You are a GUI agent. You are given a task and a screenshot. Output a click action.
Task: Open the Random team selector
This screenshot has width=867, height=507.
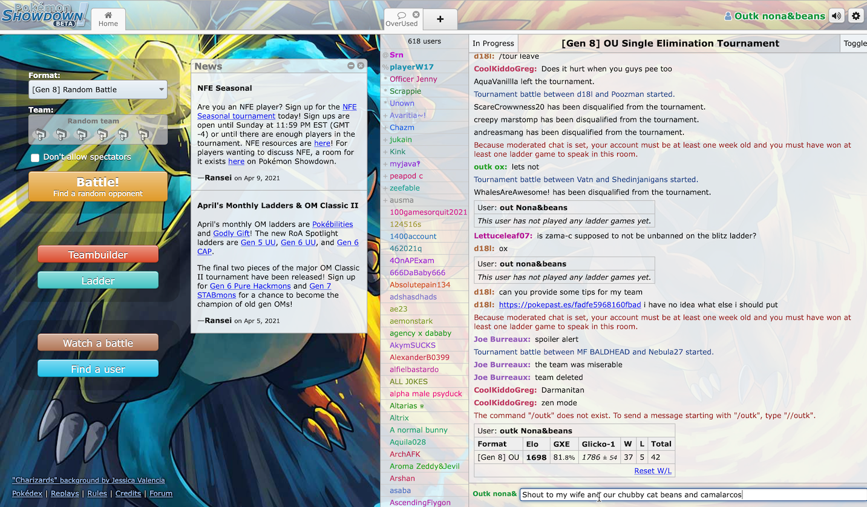pos(98,130)
